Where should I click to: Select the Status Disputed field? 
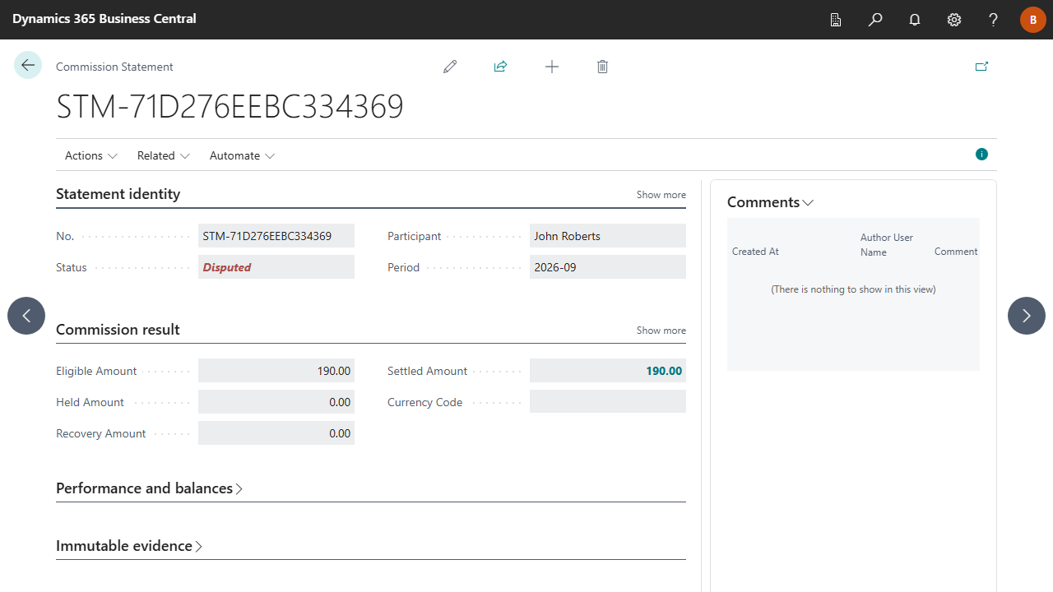276,267
